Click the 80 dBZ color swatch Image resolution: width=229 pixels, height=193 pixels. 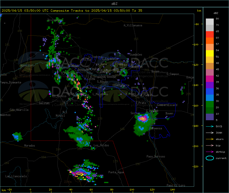tap(210, 22)
